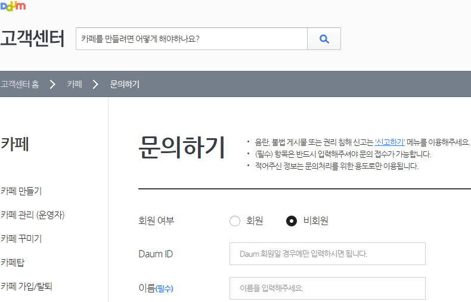Open 카페 관리 (운영자) sidebar item
The image size is (471, 302).
[32, 215]
